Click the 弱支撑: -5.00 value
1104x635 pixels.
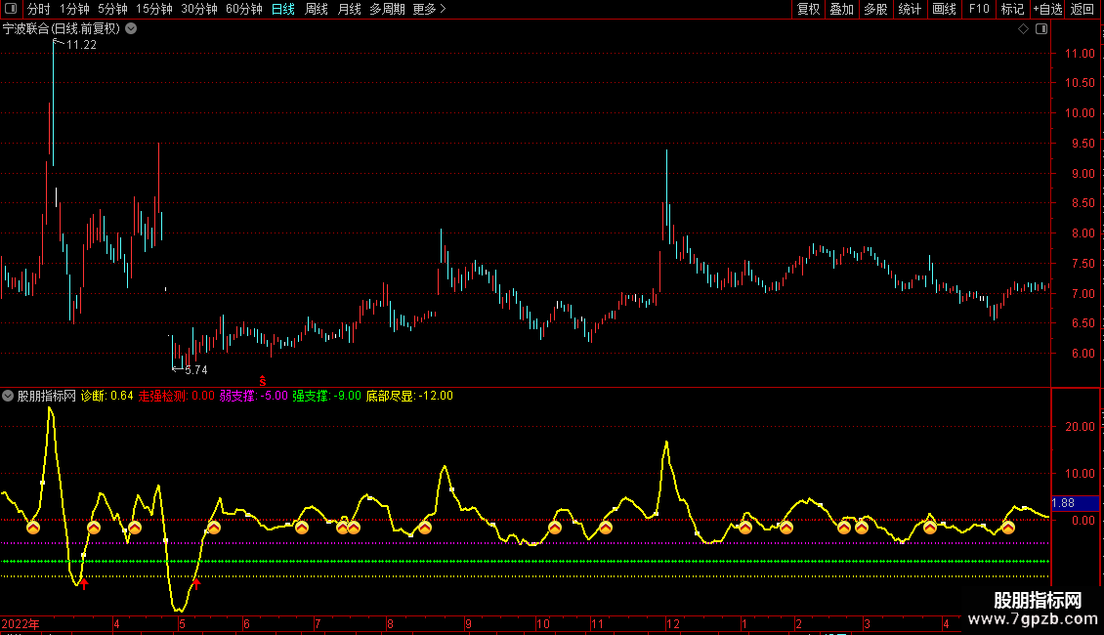[x=253, y=396]
